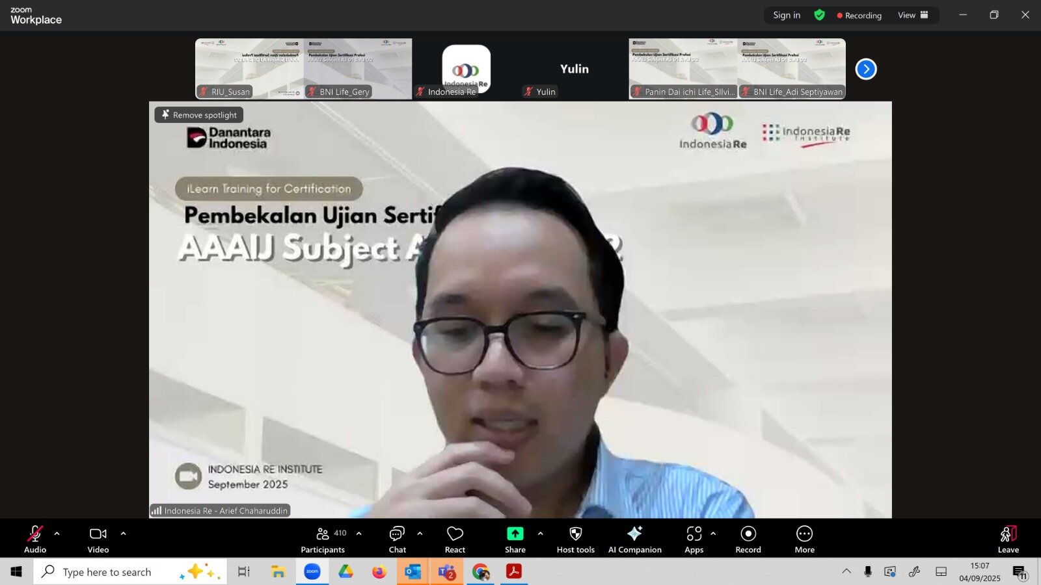Click Remove spotlight button

point(199,115)
